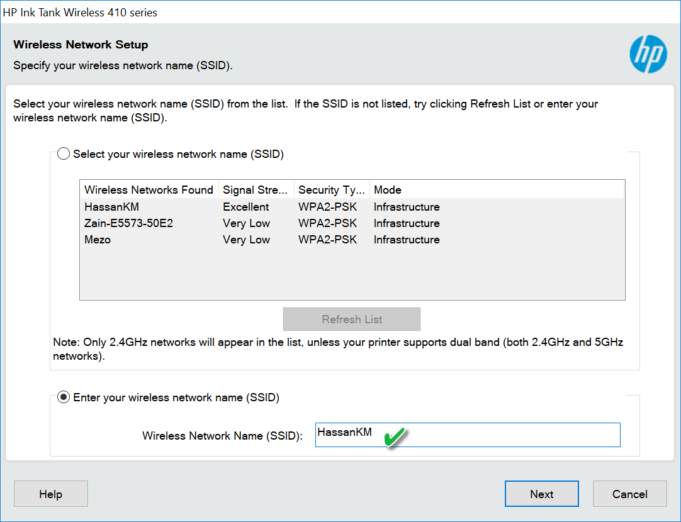Click the Mode column header
681x522 pixels.
click(x=388, y=190)
